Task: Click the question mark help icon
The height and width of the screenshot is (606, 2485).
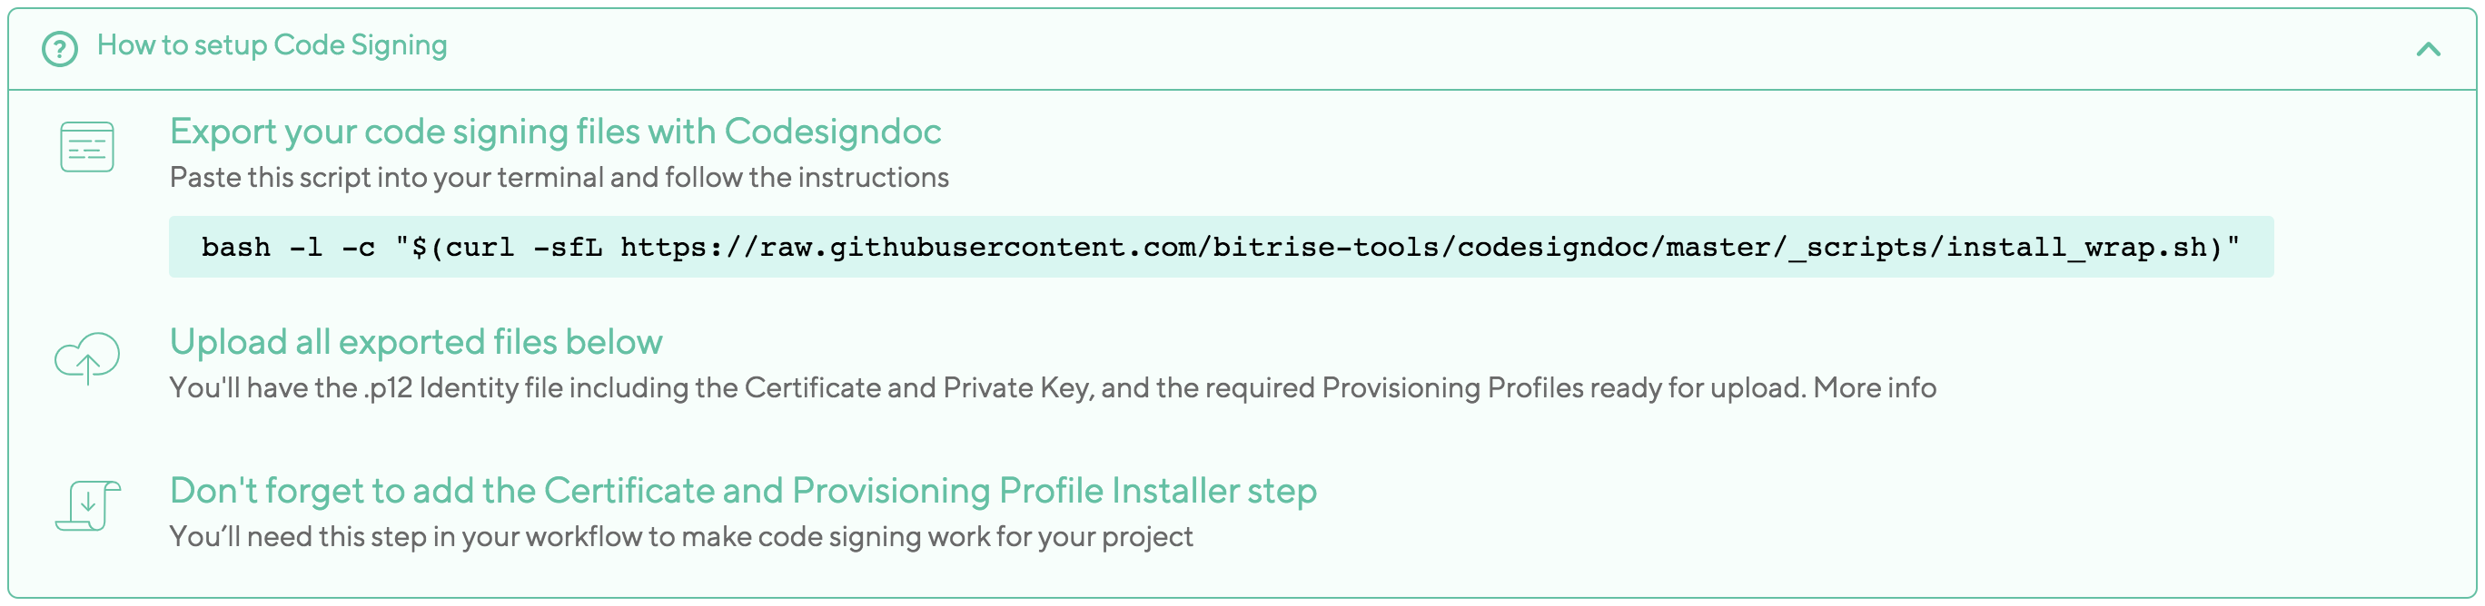Action: click(x=60, y=48)
